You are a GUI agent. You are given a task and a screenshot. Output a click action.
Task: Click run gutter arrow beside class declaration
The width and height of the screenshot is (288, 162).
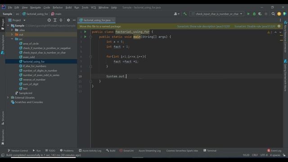click(85, 32)
